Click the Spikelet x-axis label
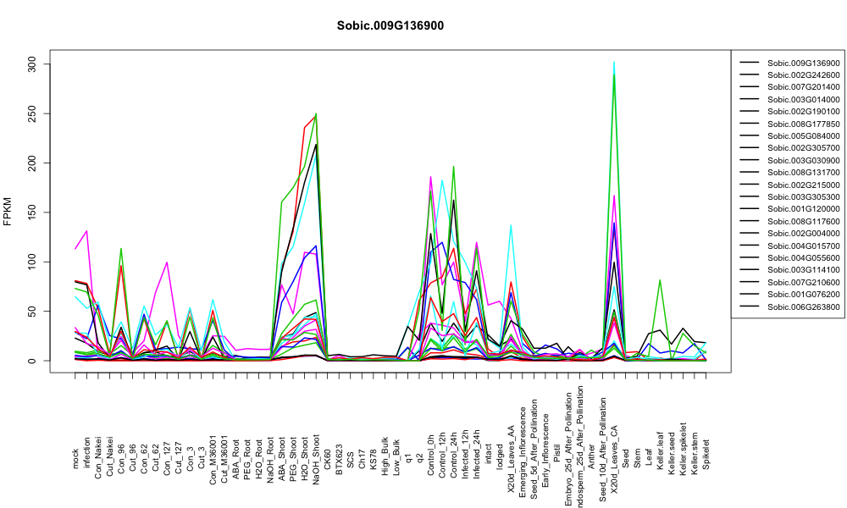 point(706,454)
